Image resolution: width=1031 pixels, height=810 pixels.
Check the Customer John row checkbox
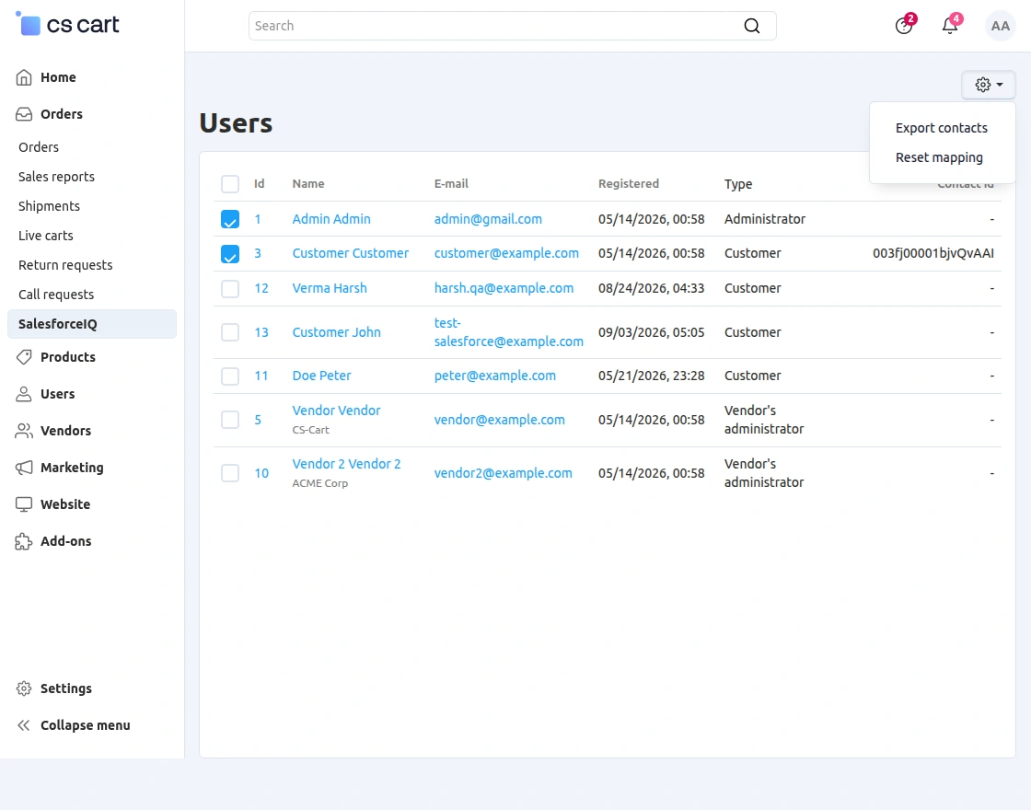coord(230,332)
